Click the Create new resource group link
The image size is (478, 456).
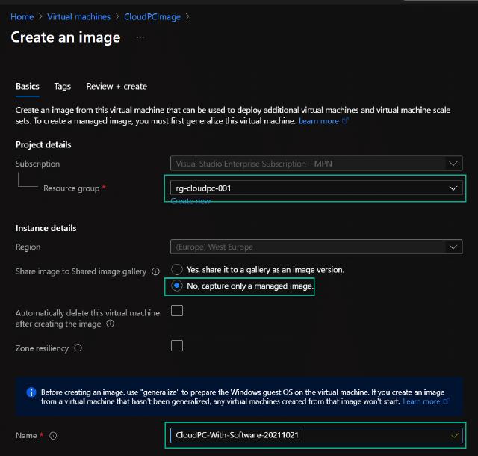coord(190,202)
